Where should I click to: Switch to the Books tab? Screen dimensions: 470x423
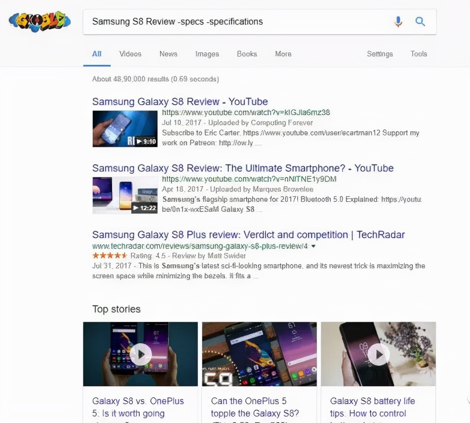(247, 54)
